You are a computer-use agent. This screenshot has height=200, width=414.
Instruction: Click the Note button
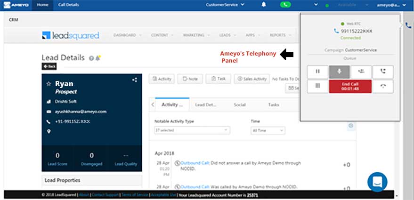[x=190, y=79]
